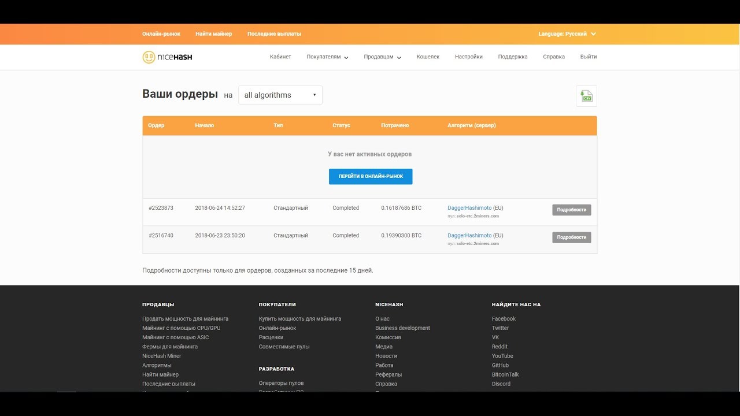Select the Настройки menu item
Viewport: 740px width, 416px height.
468,57
